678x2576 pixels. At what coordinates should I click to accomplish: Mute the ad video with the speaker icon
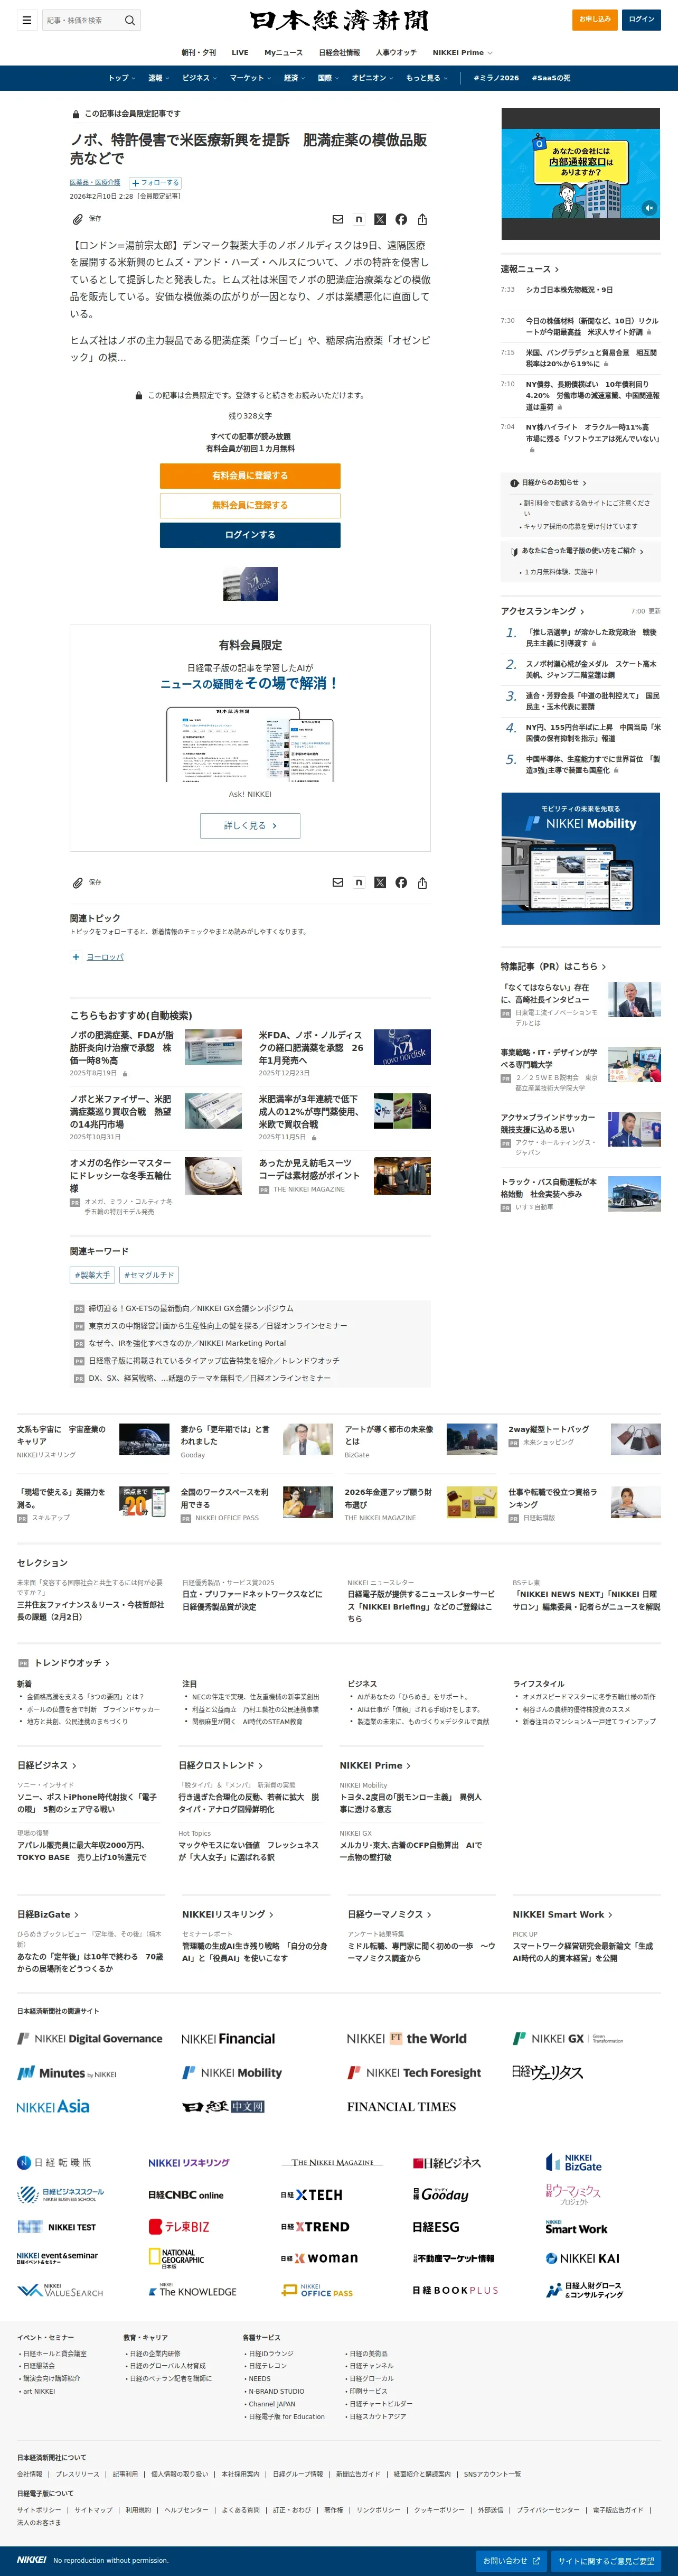click(x=649, y=208)
